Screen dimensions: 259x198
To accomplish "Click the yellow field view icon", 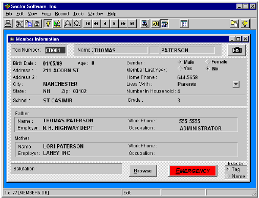I will (x=156, y=24).
